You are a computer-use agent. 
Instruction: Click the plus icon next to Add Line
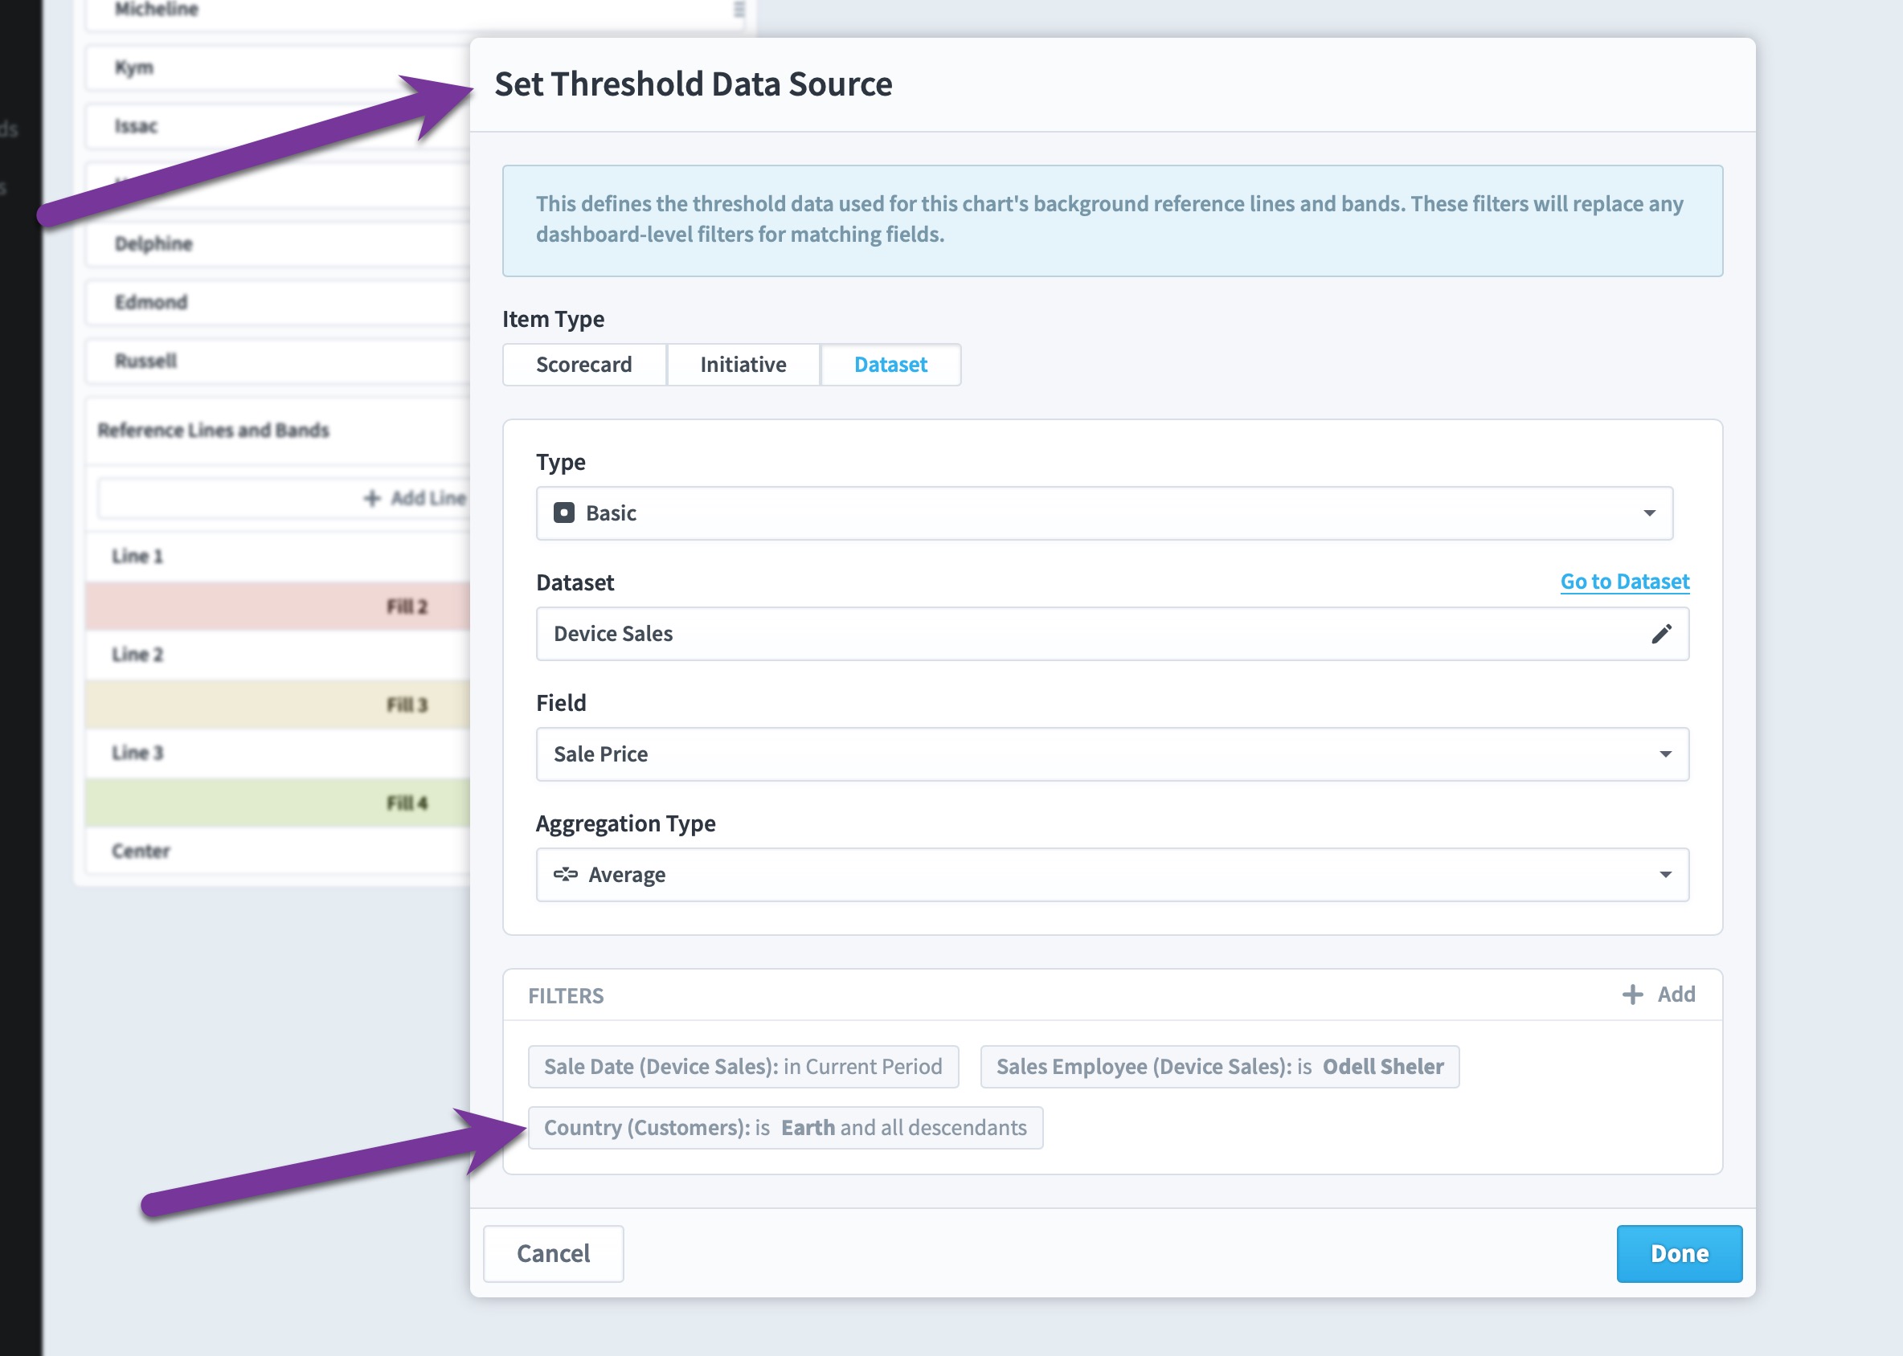click(372, 499)
